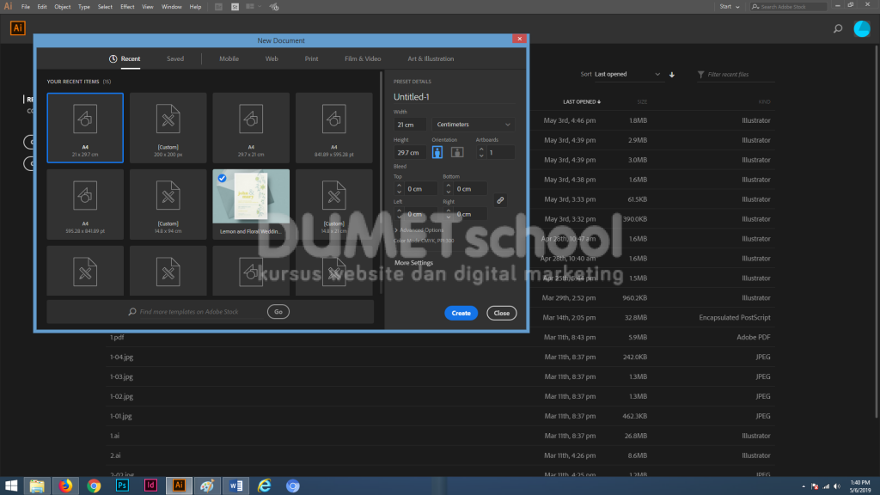
Task: Select the A4 841.89 x 595.28 pt preset
Action: tap(334, 128)
